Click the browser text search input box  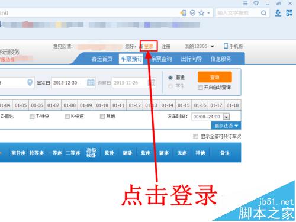click(x=243, y=13)
